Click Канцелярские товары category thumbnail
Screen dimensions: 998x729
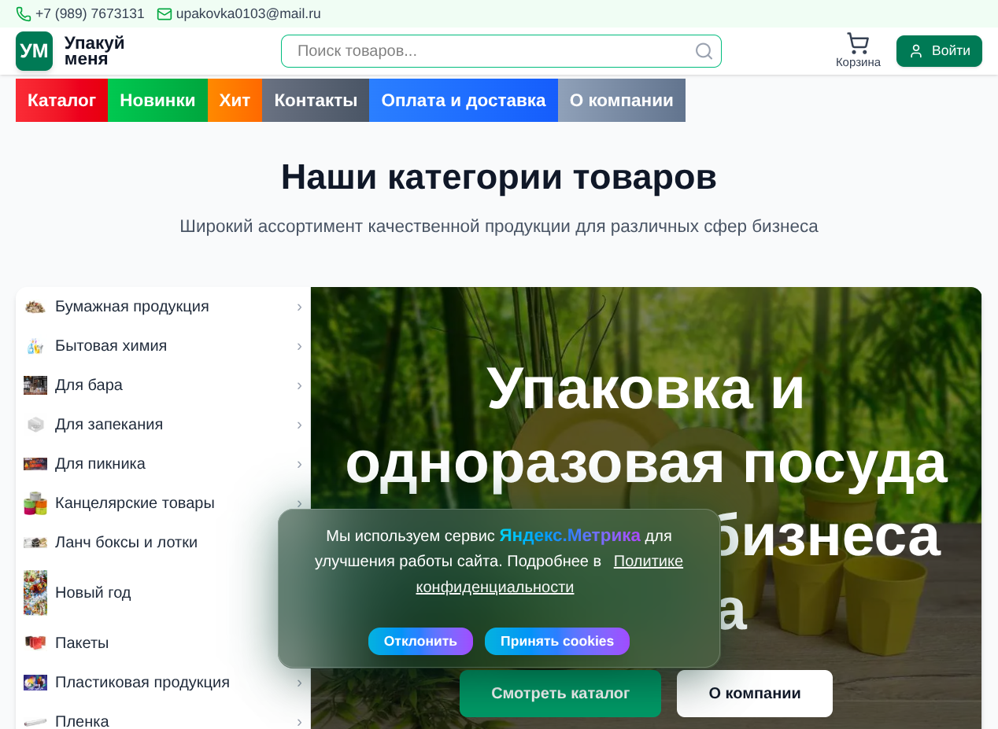(35, 503)
